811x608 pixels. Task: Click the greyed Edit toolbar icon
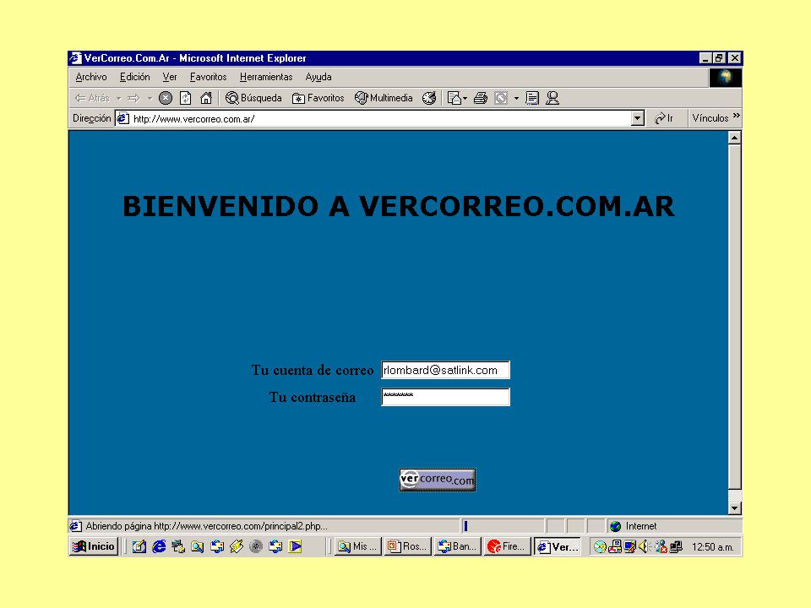501,98
